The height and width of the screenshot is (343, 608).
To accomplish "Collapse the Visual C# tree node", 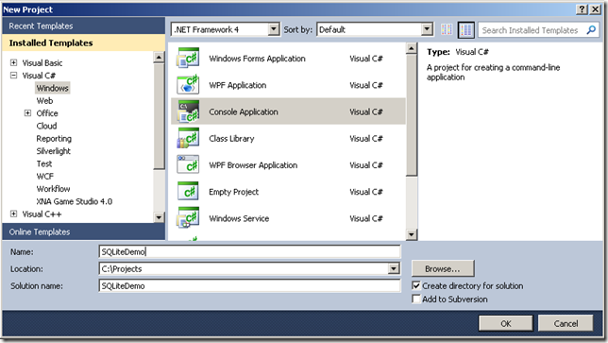I will pos(13,76).
